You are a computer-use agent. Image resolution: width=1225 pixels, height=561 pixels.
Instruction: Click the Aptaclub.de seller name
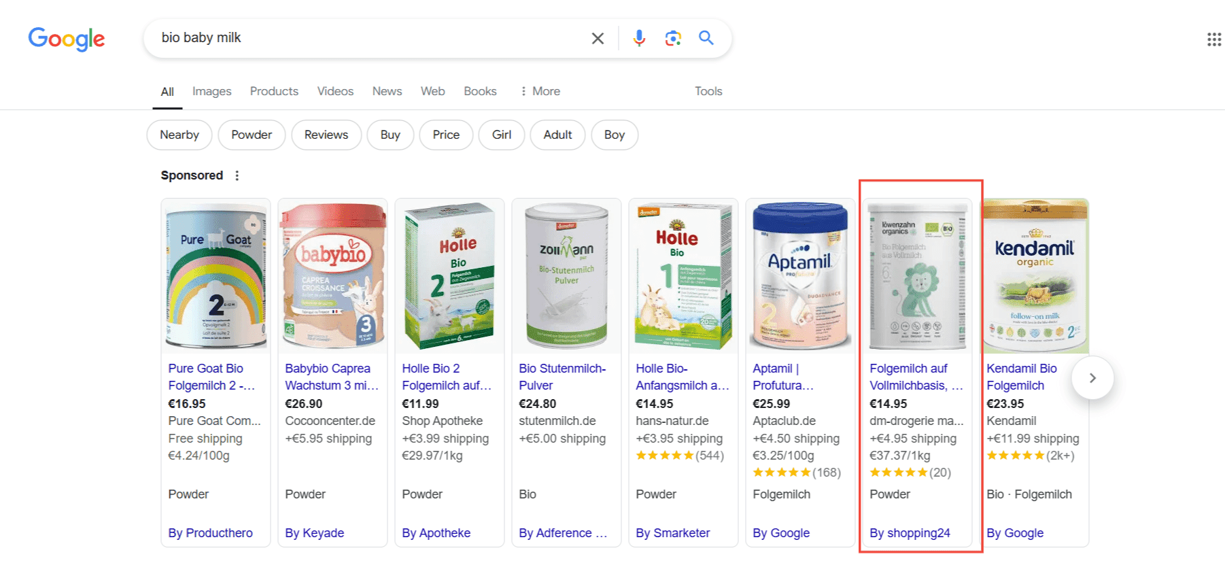click(784, 421)
